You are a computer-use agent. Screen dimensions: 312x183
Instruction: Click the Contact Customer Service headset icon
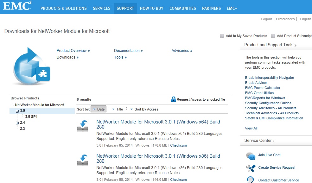click(251, 180)
